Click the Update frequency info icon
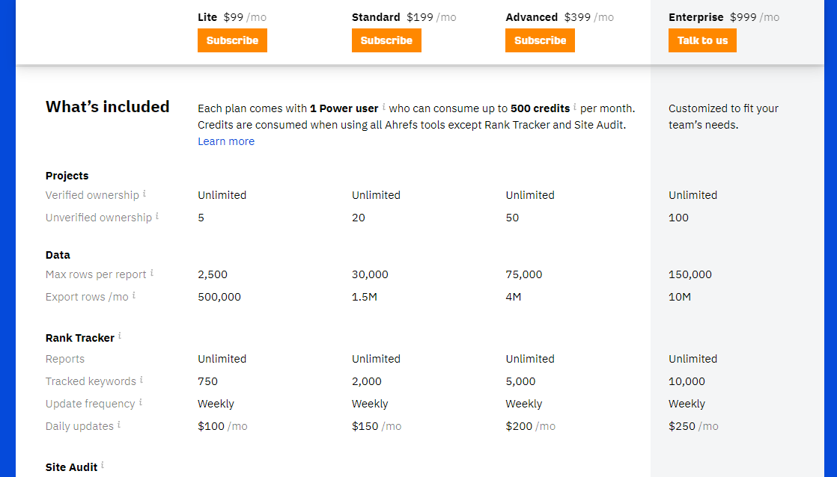The image size is (837, 477). [141, 402]
